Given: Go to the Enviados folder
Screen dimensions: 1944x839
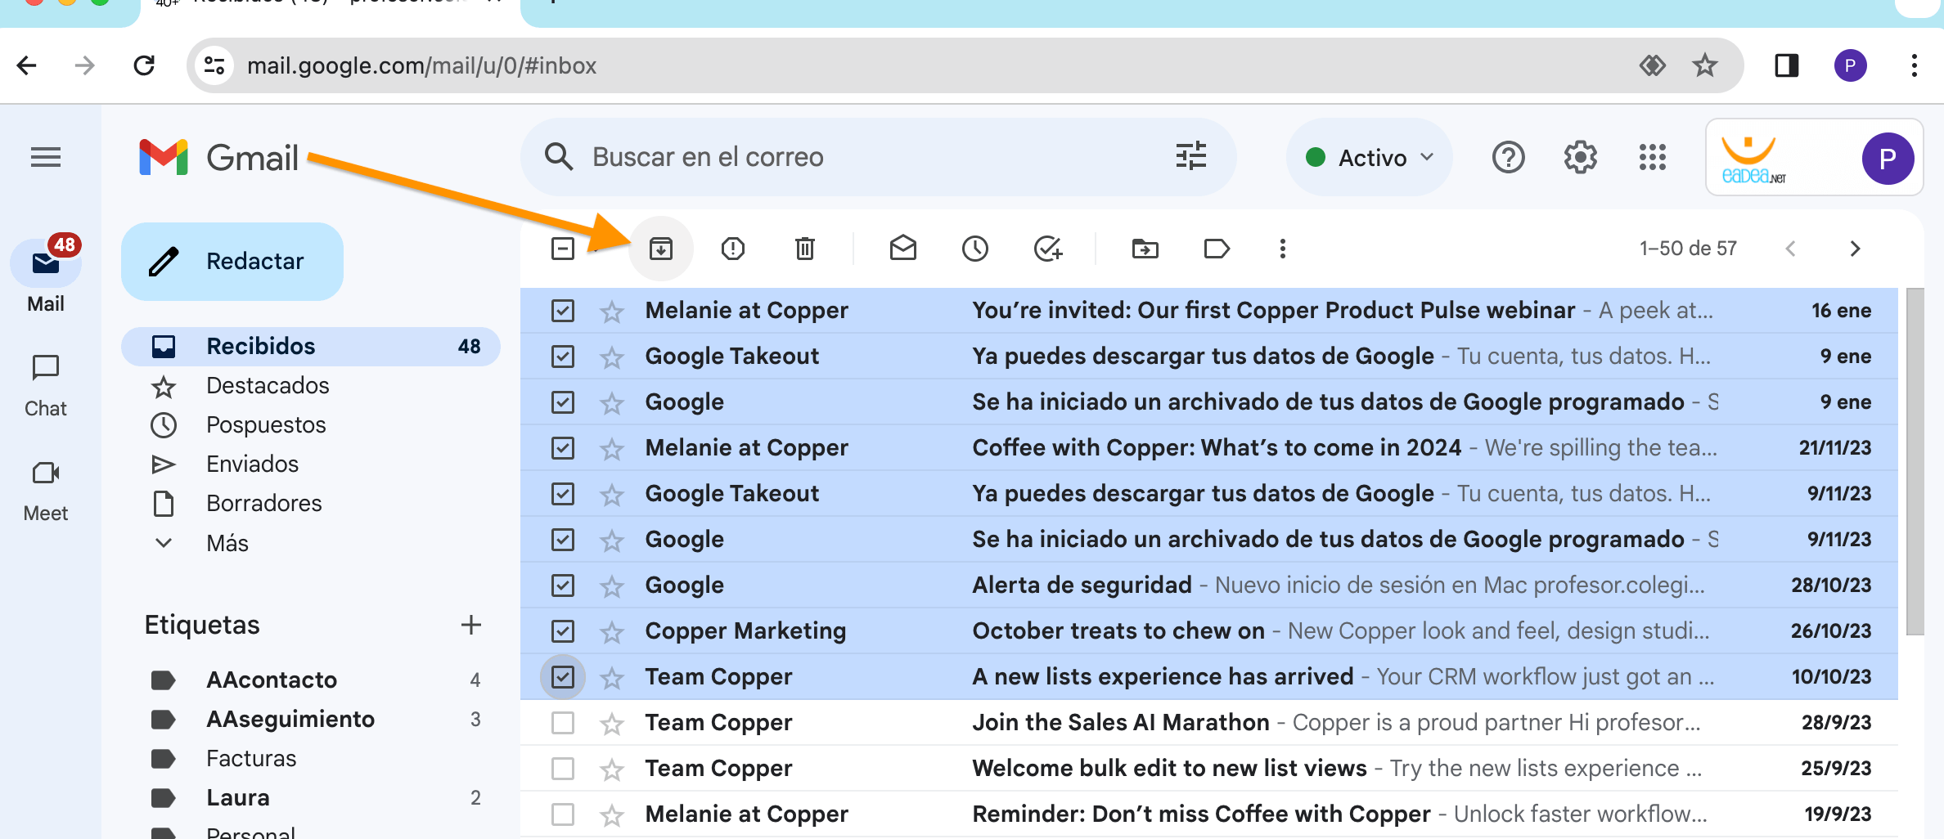Looking at the screenshot, I should [252, 464].
